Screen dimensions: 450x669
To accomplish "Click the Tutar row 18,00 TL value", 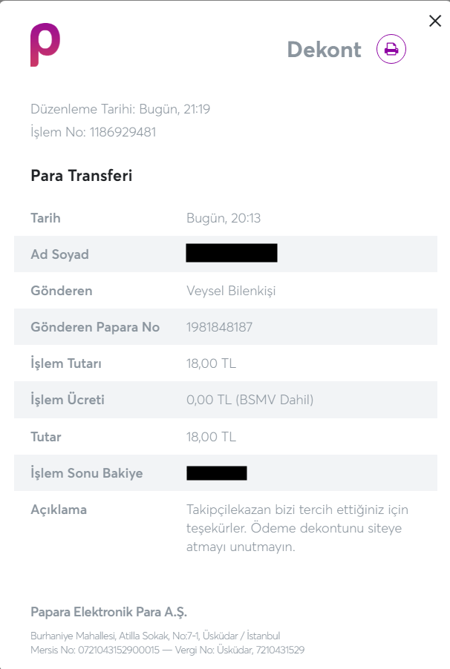I will pos(211,437).
